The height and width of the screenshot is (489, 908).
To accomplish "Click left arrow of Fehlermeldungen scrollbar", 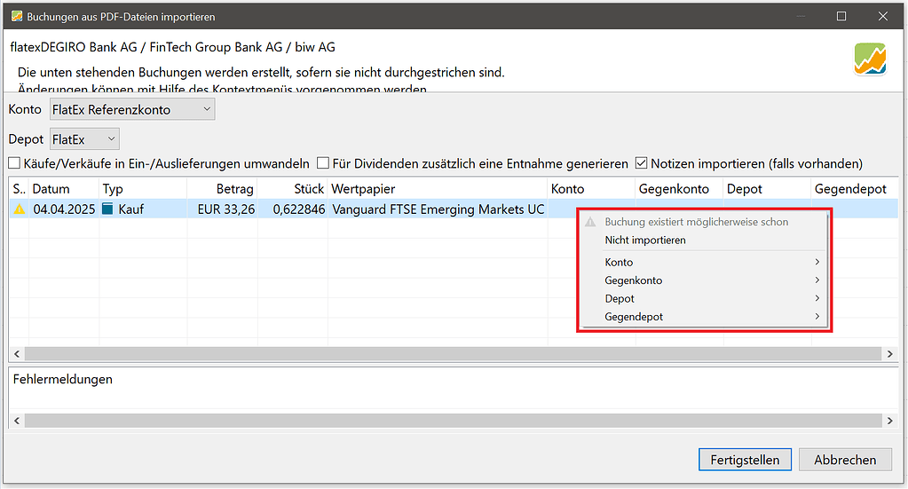I will pos(17,421).
